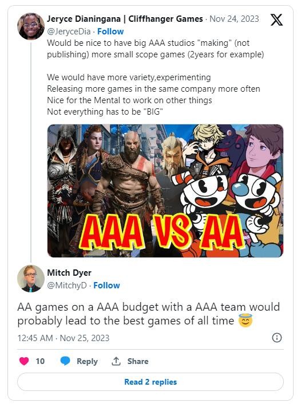Image resolution: width=301 pixels, height=407 pixels.
Task: Click the halo smiley emoji
Action: coord(245,320)
